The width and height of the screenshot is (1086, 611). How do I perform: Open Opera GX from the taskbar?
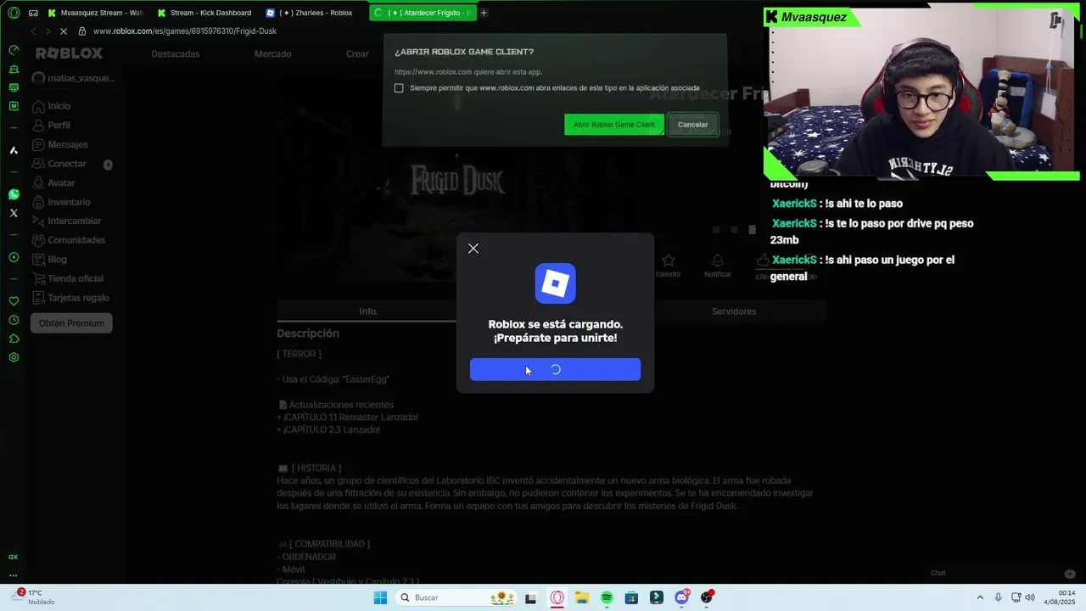pos(557,597)
